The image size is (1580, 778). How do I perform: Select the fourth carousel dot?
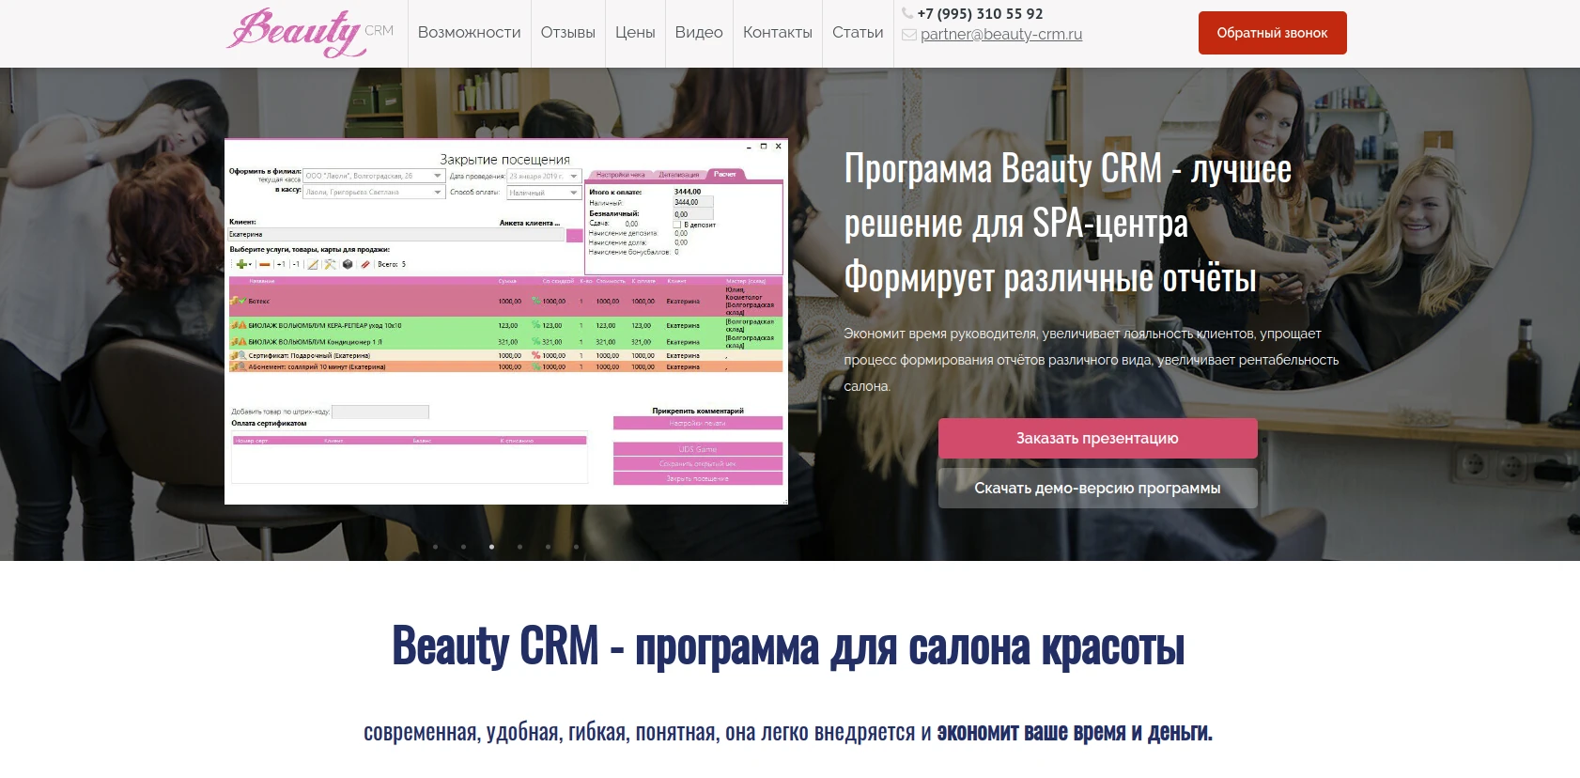pos(519,546)
